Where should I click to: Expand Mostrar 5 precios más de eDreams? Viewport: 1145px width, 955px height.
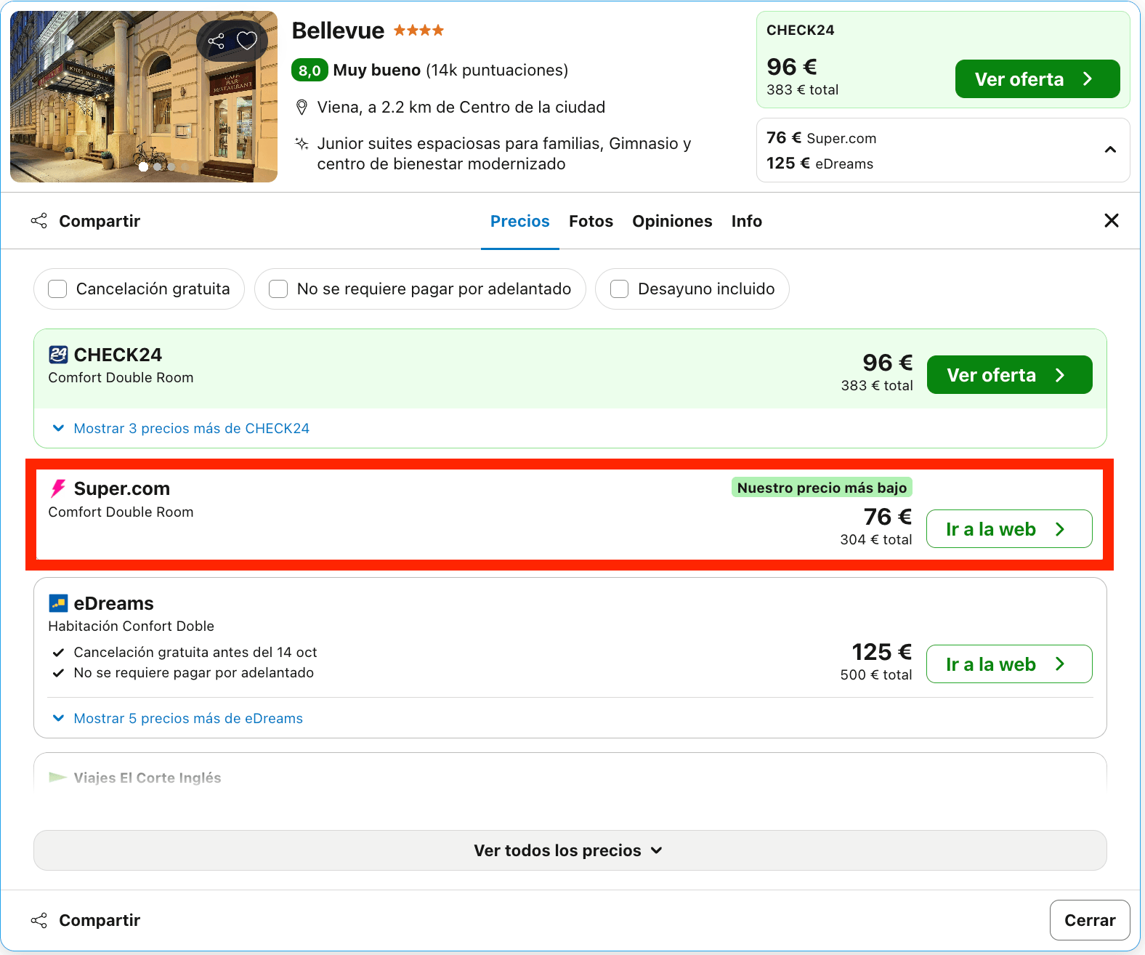[x=178, y=719]
